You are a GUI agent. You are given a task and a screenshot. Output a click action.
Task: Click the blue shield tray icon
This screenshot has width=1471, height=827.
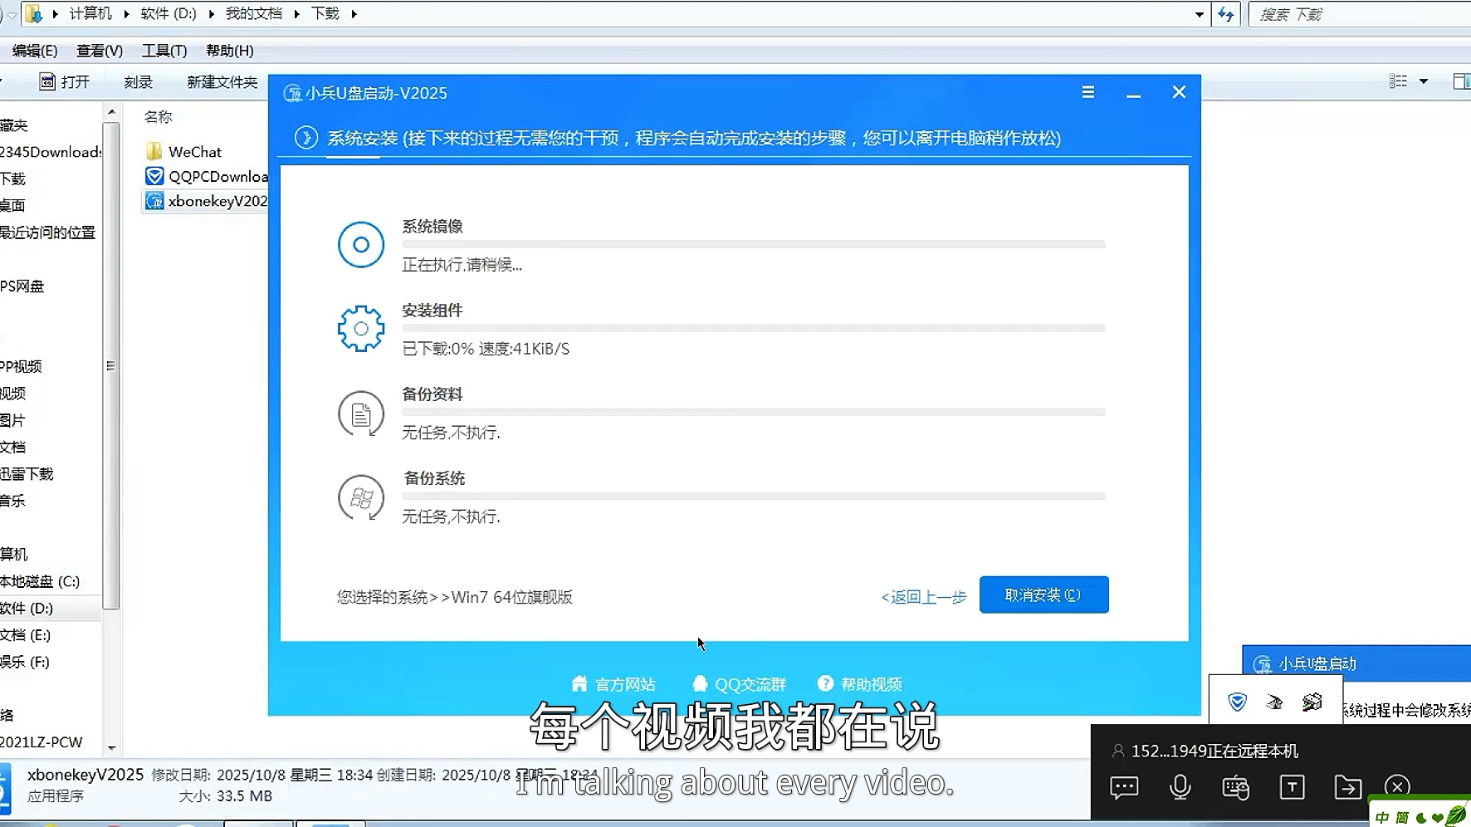coord(1237,702)
